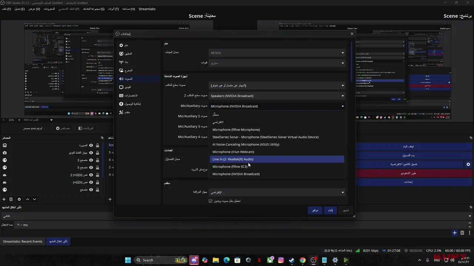This screenshot has height=266, width=474.
Task: Open the Windows Start menu
Action: click(128, 260)
